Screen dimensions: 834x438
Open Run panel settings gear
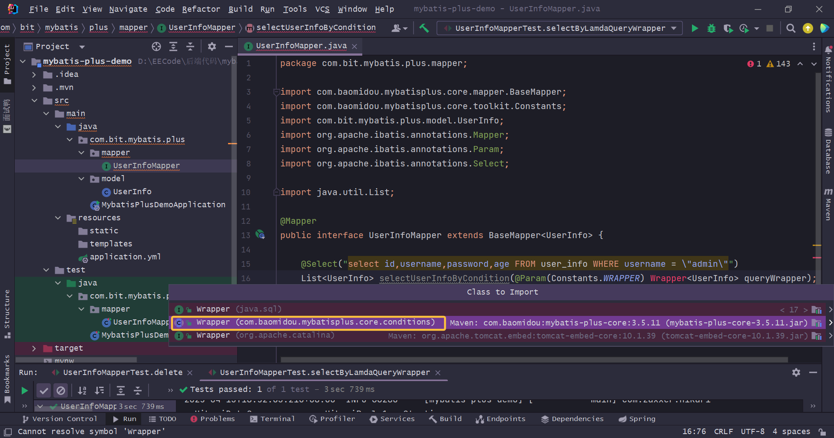coord(796,372)
